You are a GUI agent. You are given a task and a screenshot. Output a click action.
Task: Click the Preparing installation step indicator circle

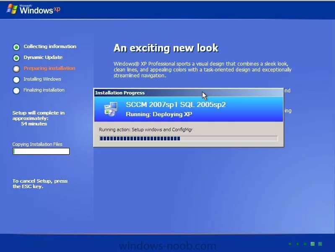click(x=16, y=69)
